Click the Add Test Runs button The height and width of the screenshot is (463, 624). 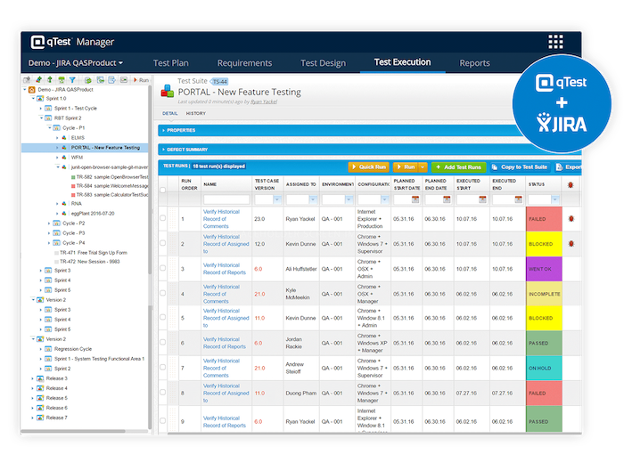coord(459,167)
